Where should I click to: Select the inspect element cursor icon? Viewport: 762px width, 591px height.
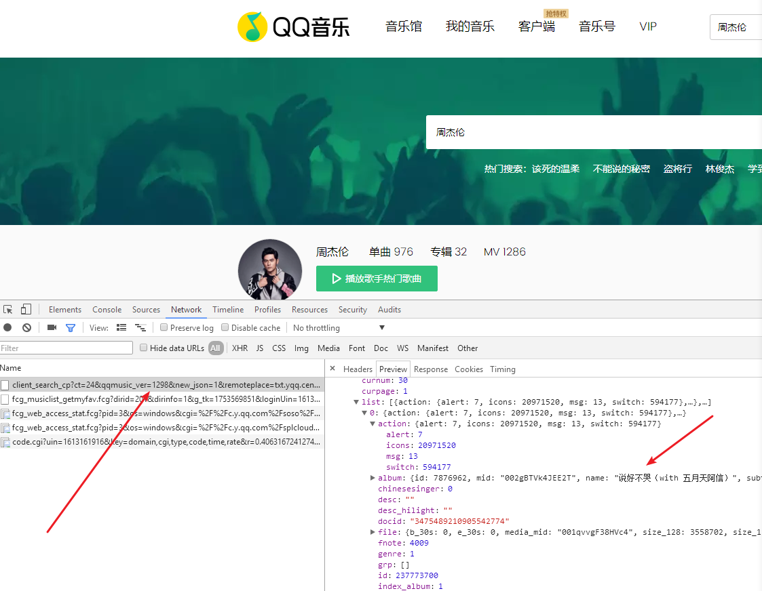coord(7,310)
